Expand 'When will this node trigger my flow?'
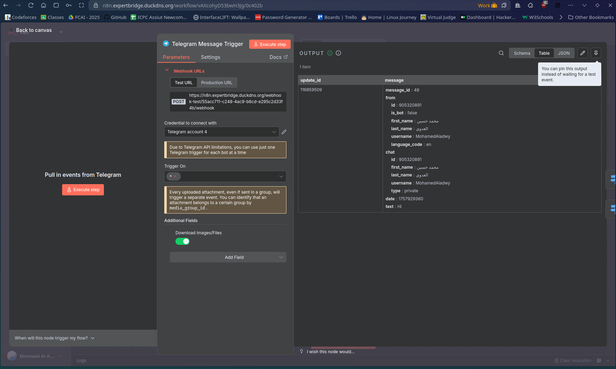Screen dimensions: 616x369 coord(55,338)
